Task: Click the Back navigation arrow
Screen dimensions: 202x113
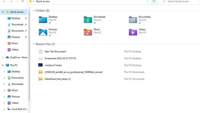Action: (x=4, y=1)
